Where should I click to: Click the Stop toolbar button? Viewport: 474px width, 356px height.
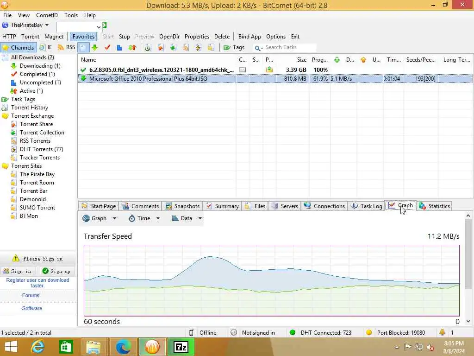point(124,37)
